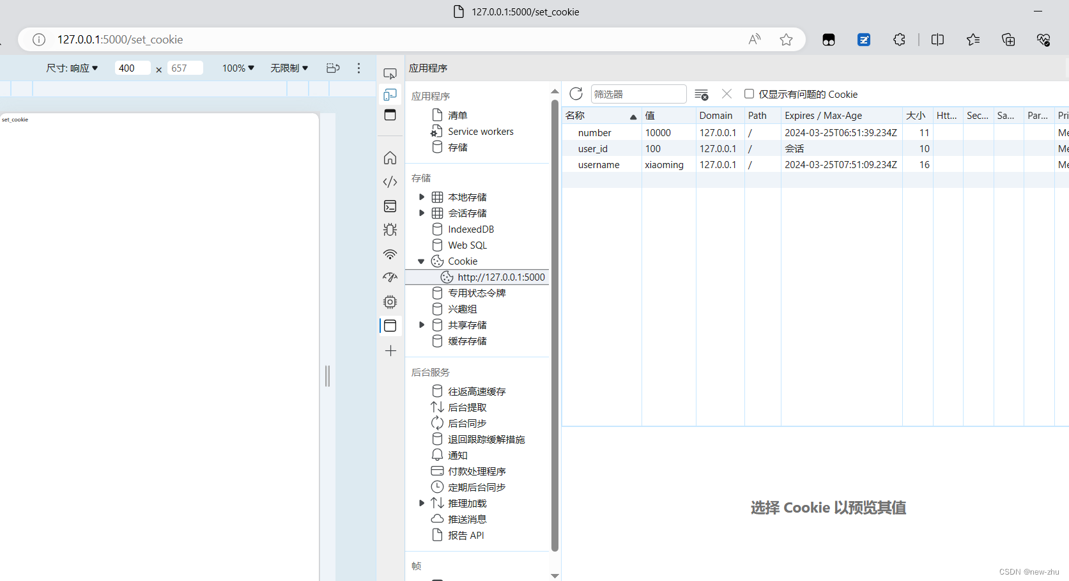
Task: Open browser extensions puzzle icon
Action: tap(899, 40)
